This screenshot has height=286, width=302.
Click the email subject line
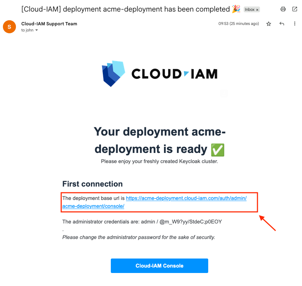(x=125, y=9)
